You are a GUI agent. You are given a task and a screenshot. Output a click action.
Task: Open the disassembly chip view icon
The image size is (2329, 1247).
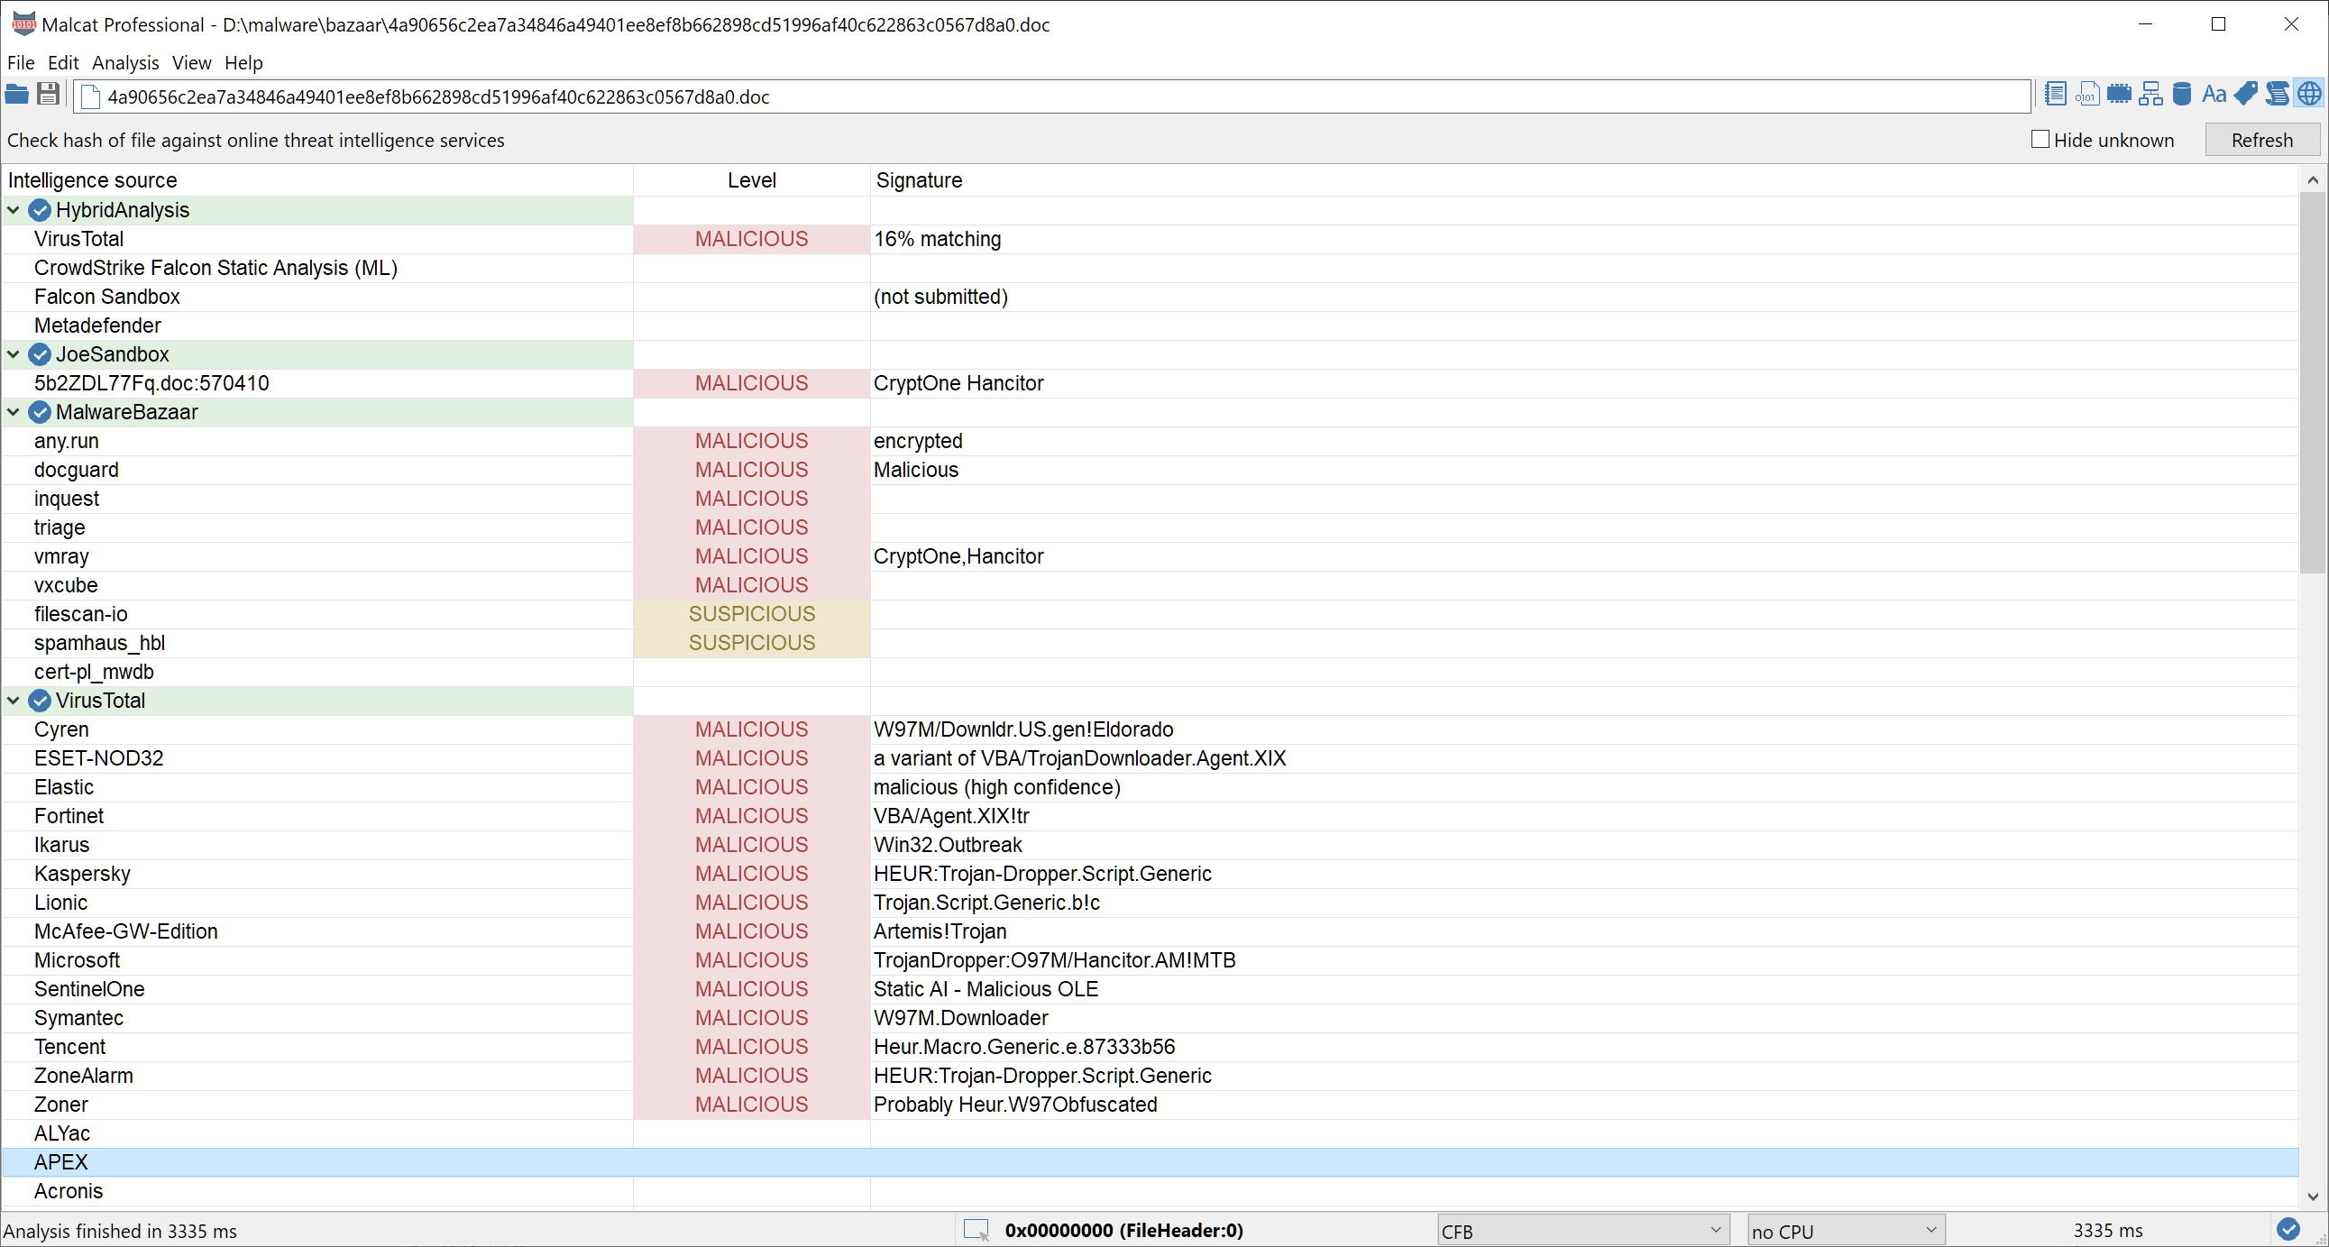click(x=2118, y=94)
